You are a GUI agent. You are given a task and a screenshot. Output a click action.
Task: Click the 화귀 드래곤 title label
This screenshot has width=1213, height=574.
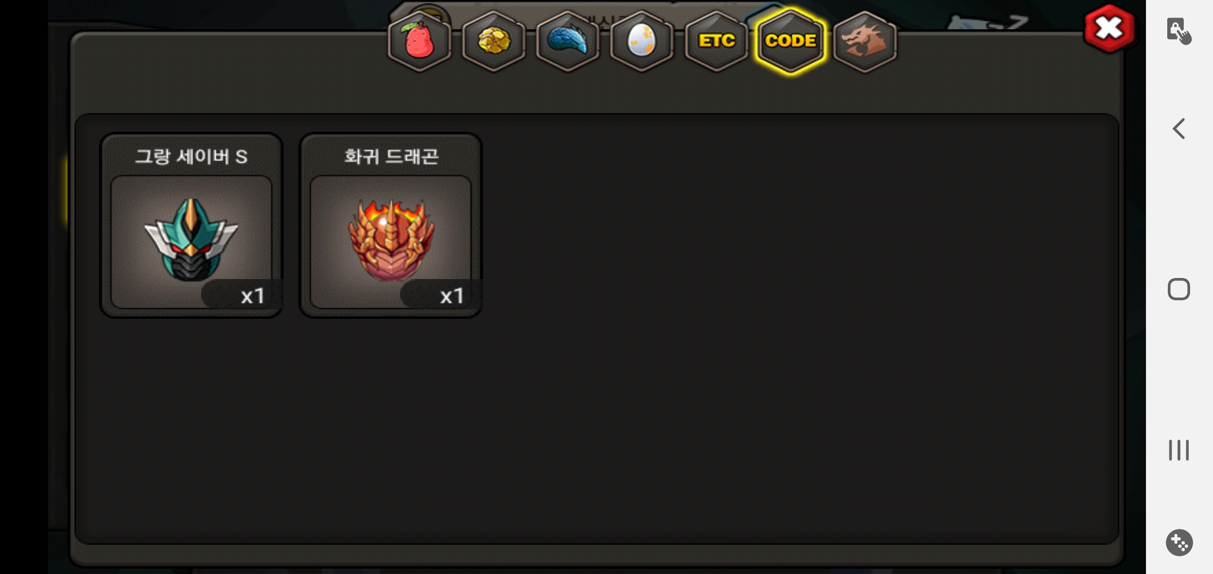click(391, 156)
